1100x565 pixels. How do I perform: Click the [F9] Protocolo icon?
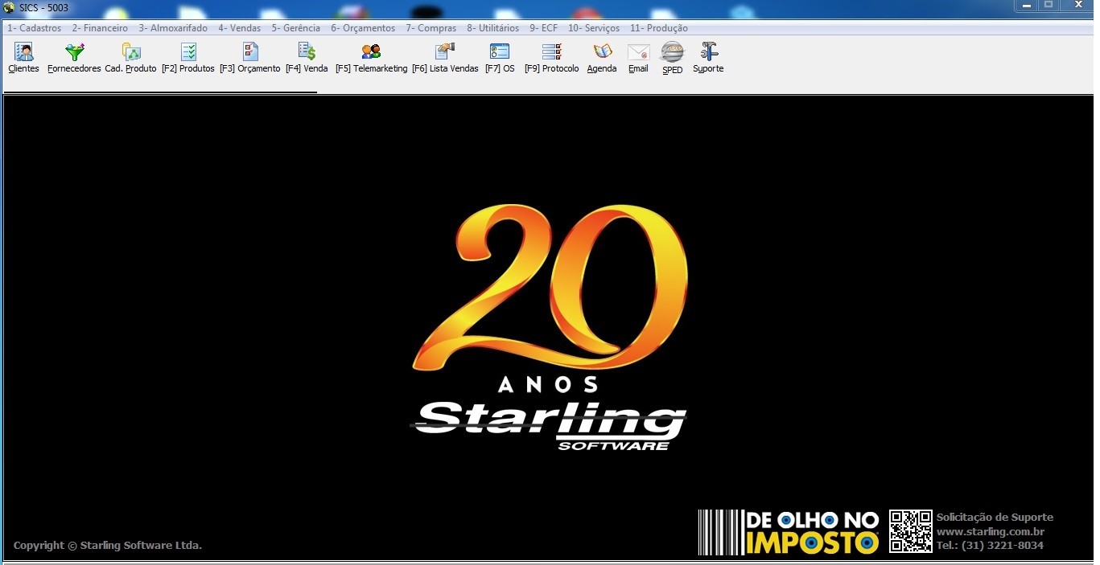551,53
